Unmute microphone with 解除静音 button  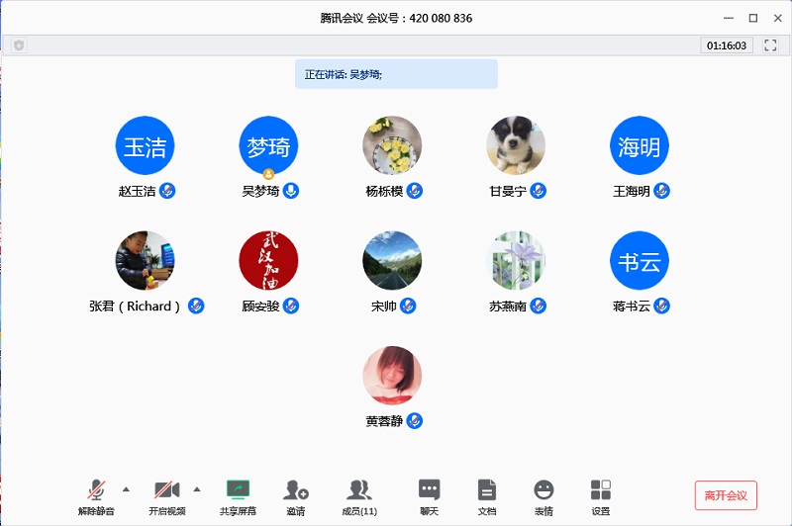[x=96, y=490]
